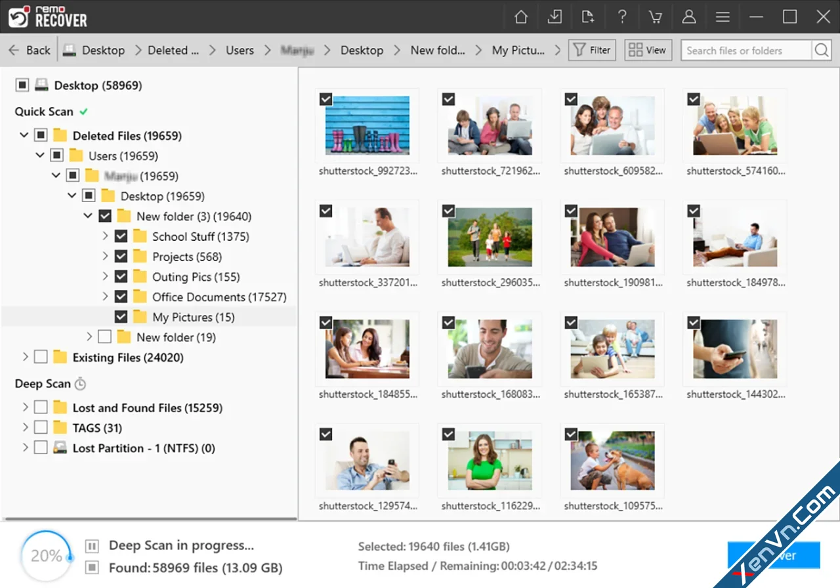
Task: Uncheck Office Documents (17527) checkbox
Action: tap(121, 297)
